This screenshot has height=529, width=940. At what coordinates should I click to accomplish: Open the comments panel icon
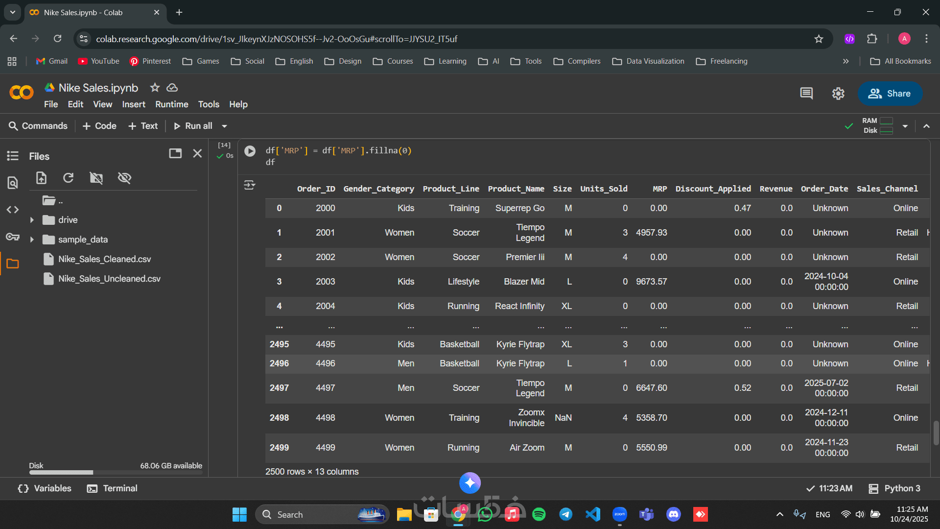pos(806,94)
